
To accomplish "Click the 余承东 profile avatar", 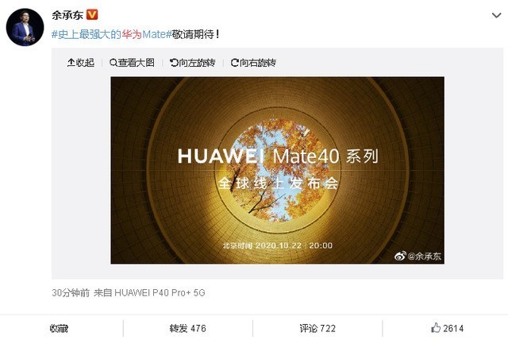I will (x=25, y=27).
